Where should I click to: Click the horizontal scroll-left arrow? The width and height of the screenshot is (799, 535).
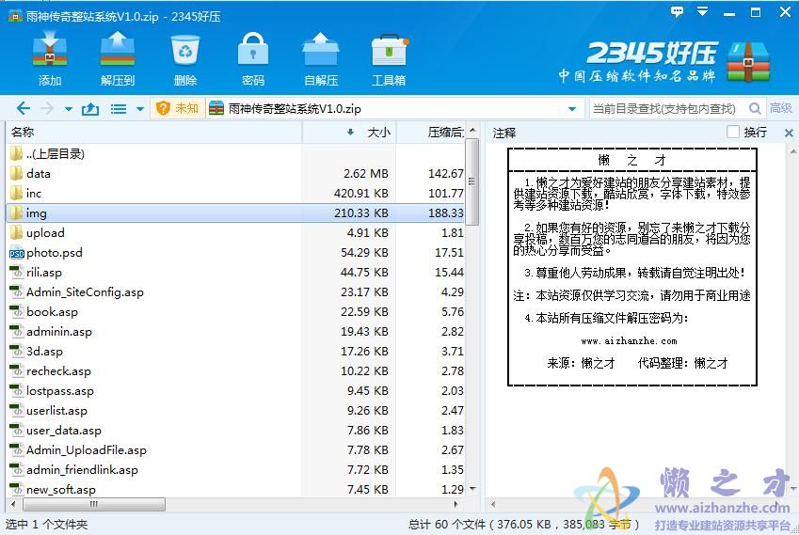[13, 505]
